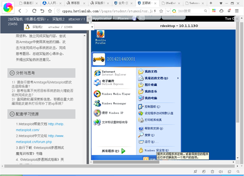The height and width of the screenshot is (176, 244).
Task: Open 帮助和支持
Action: [151, 128]
